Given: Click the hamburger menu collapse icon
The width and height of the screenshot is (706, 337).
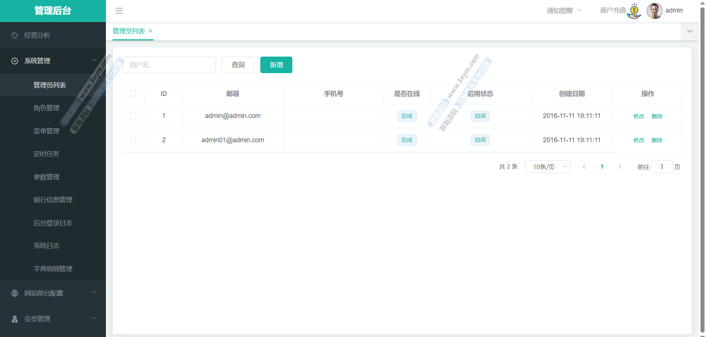Looking at the screenshot, I should [x=119, y=11].
